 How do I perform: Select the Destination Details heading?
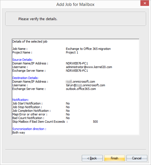[25, 78]
